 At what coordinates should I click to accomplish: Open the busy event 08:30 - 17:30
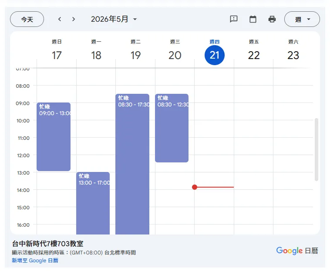[x=132, y=164]
